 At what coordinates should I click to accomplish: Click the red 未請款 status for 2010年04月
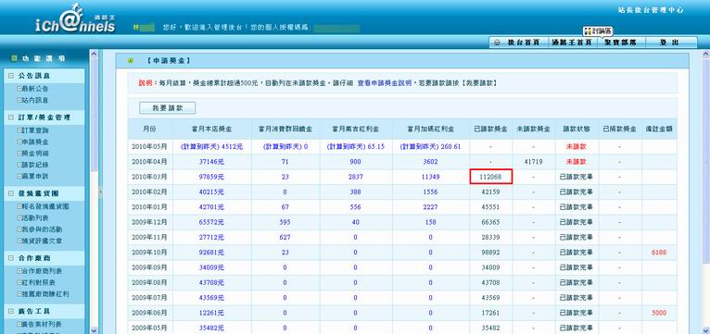pos(577,162)
